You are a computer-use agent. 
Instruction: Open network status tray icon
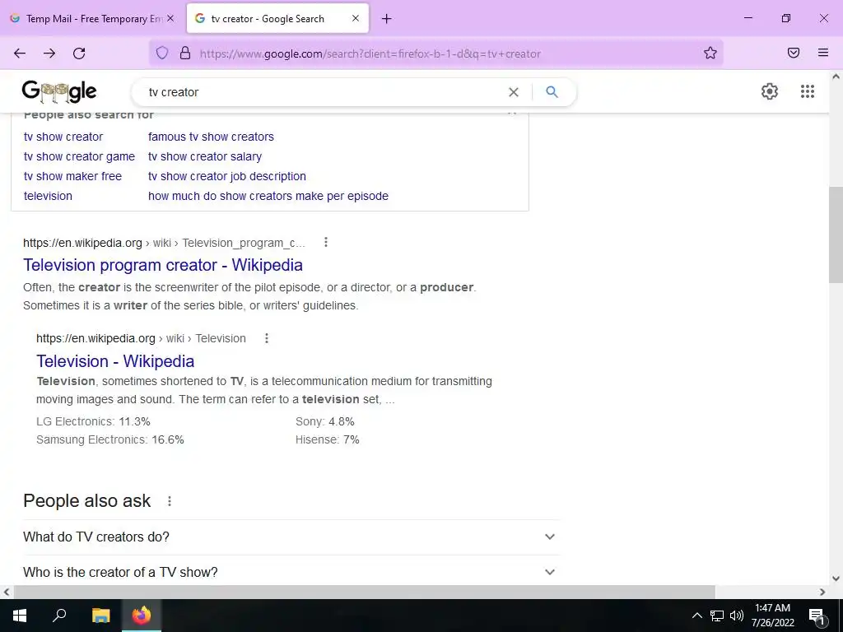(717, 616)
